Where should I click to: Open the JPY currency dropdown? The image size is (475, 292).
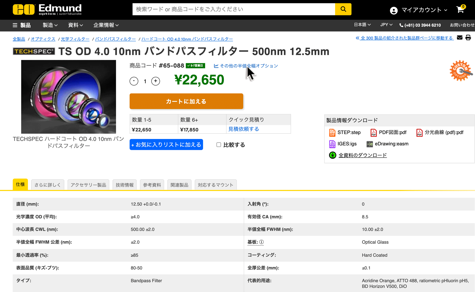pyautogui.click(x=386, y=25)
